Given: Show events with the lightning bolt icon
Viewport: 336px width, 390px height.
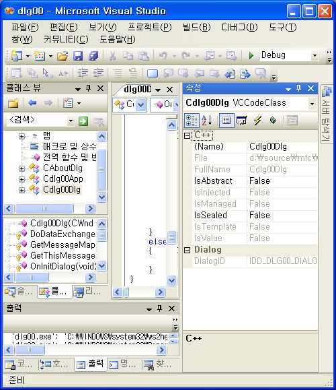Looking at the screenshot, I should tap(257, 121).
